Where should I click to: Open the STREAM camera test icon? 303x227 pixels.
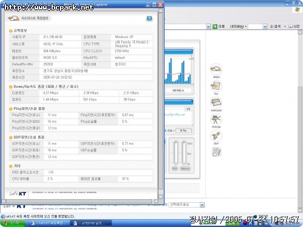click(216, 119)
